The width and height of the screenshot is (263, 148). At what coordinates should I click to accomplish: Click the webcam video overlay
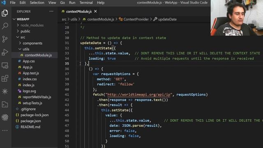[x=237, y=18]
